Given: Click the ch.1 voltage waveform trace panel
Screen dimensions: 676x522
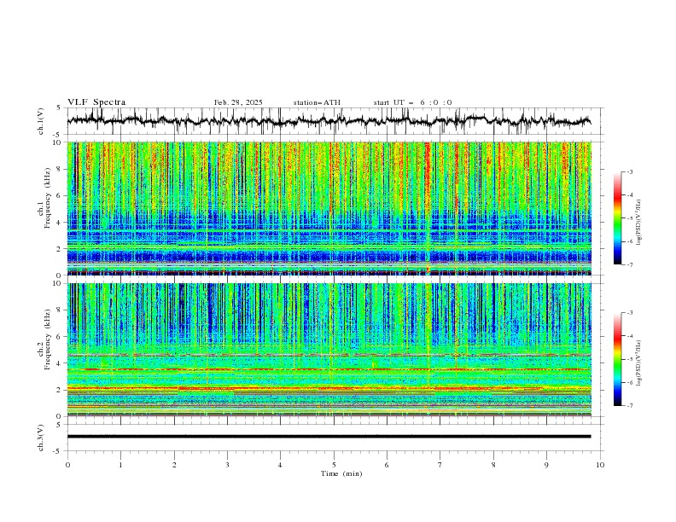Looking at the screenshot, I should 335,121.
